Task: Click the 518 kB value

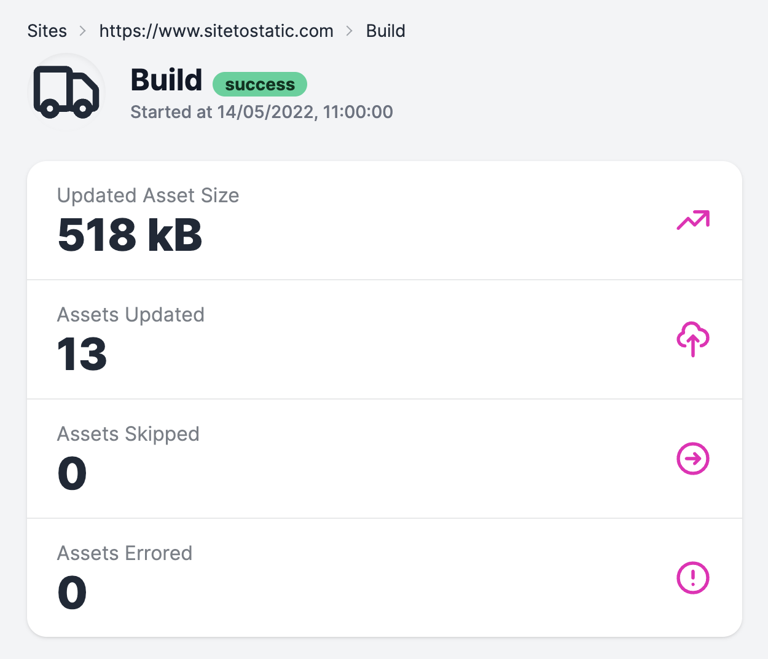Action: (x=130, y=235)
